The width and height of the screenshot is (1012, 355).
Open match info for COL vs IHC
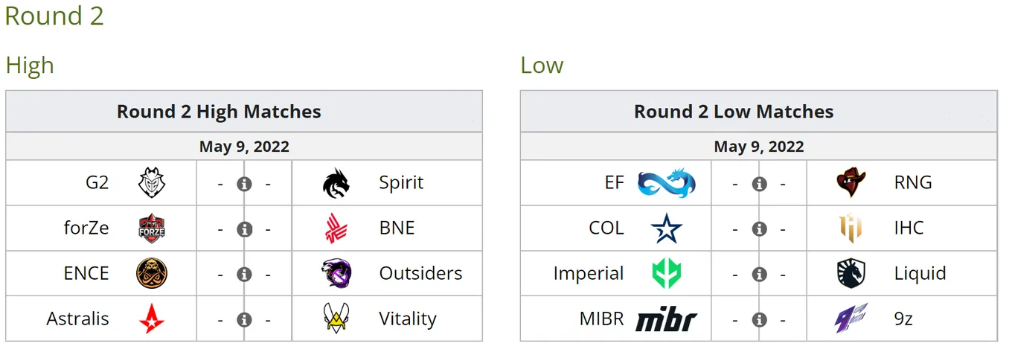click(759, 229)
